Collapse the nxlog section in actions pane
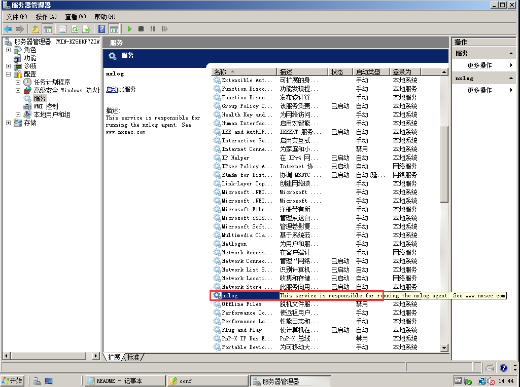Screen dimensions: 520x387 [x=511, y=78]
